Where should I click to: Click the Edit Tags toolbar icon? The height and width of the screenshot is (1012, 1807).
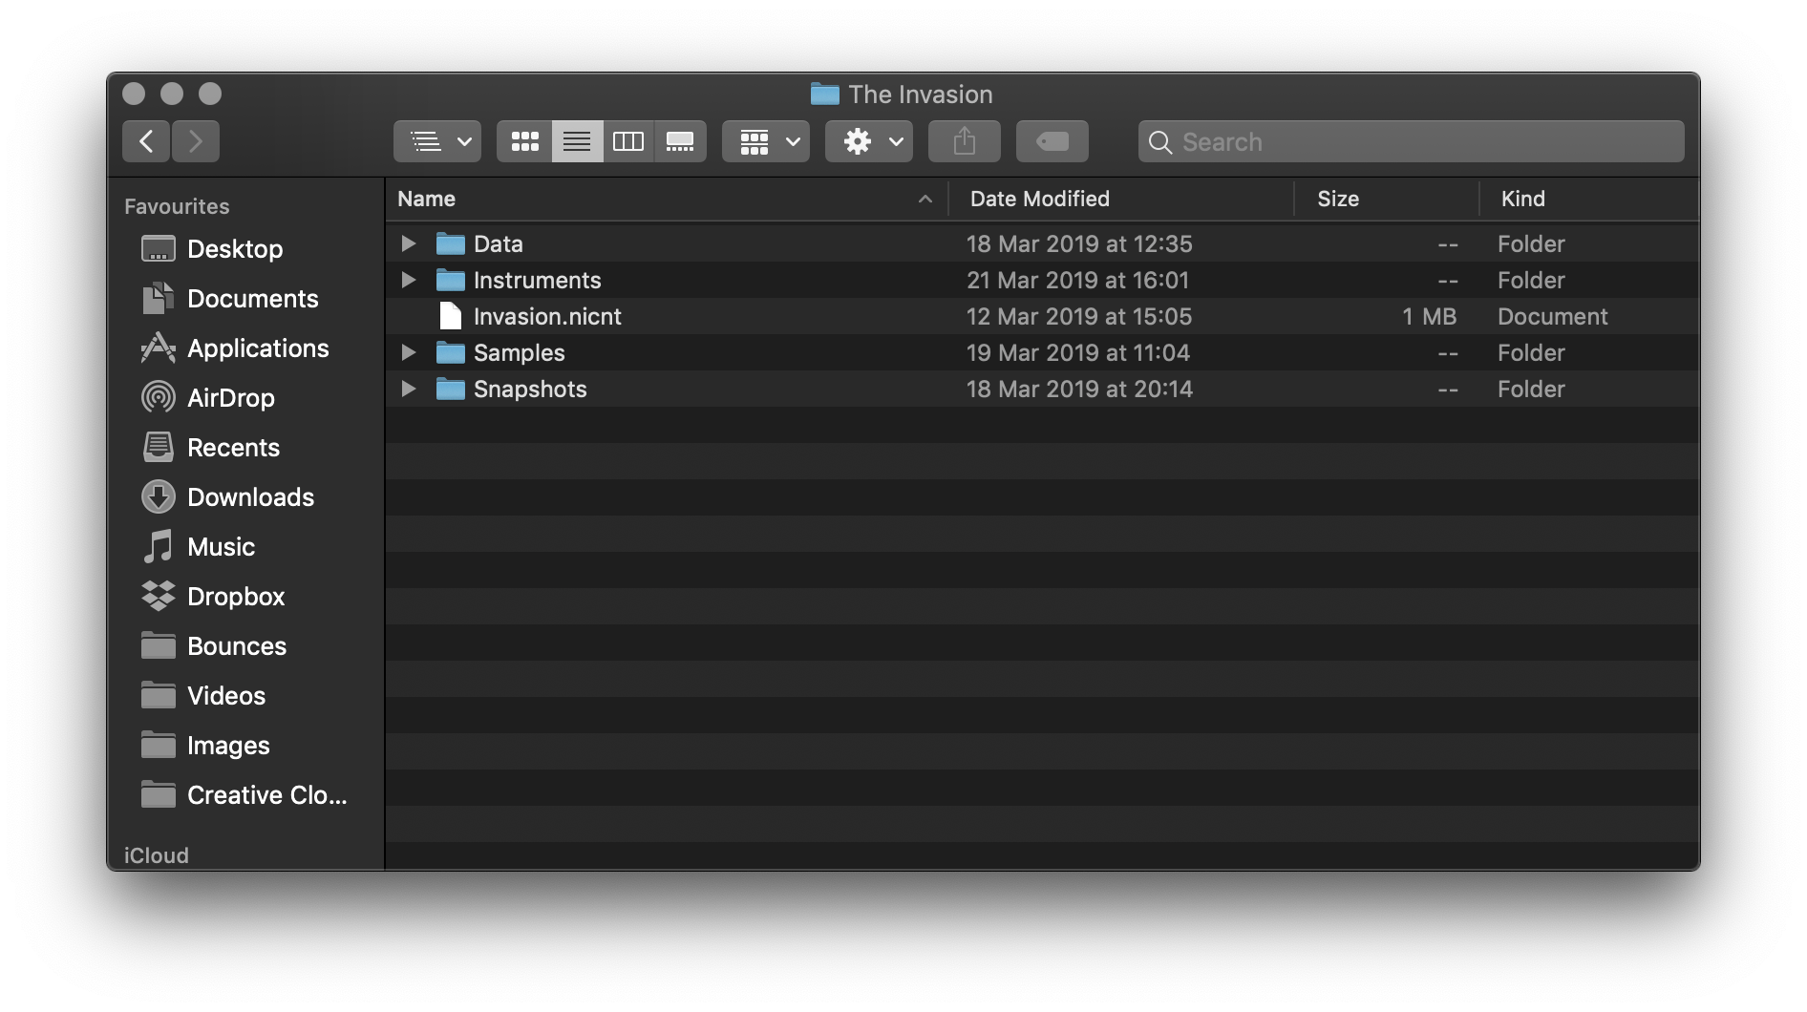coord(1052,141)
